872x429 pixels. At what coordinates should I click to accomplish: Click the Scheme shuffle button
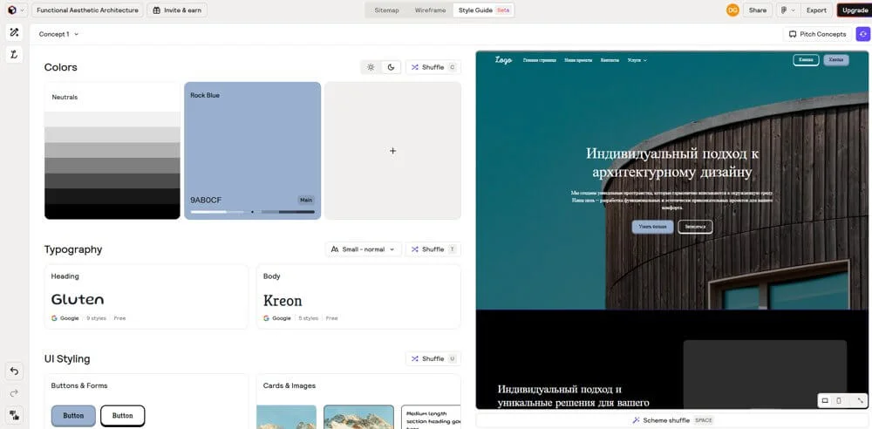(x=672, y=420)
